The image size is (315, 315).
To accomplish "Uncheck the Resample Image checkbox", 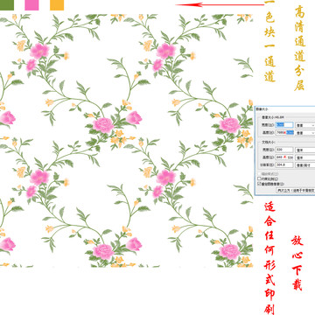I will pos(259,184).
